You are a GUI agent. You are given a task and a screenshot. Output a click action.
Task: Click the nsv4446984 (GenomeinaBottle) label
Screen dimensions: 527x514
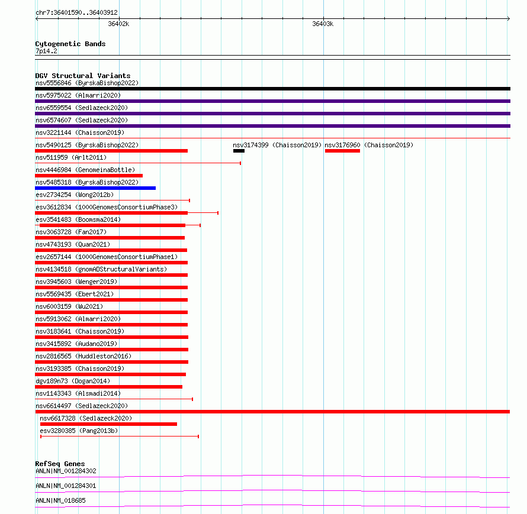[85, 170]
